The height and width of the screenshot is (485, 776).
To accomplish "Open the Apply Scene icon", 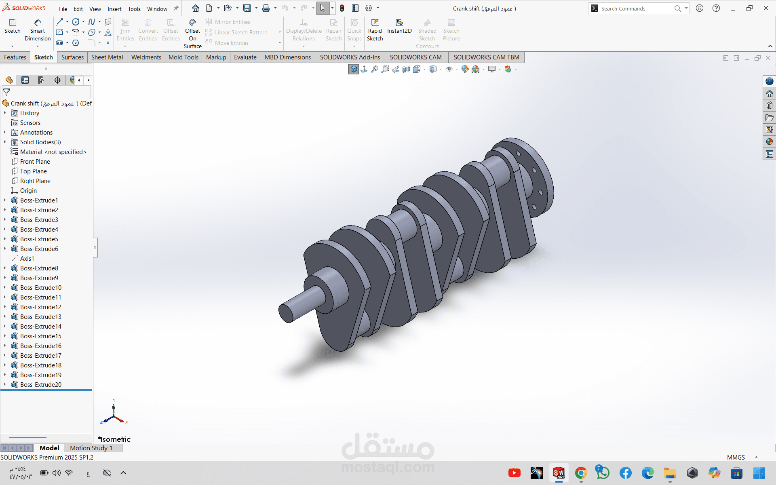I will (x=476, y=70).
